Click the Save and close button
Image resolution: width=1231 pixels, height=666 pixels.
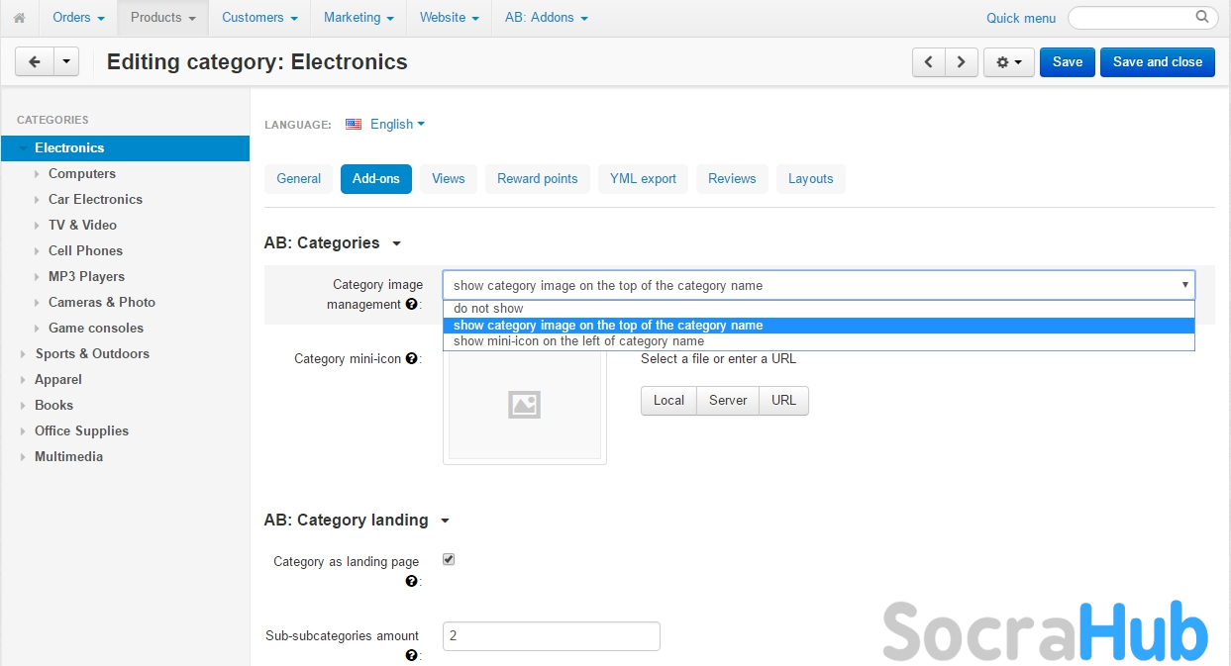coord(1157,61)
